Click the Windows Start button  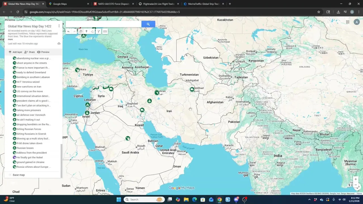click(119, 199)
